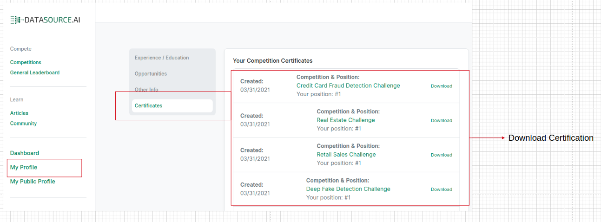This screenshot has height=222, width=601.
Task: Open the Dashboard
Action: click(x=25, y=153)
